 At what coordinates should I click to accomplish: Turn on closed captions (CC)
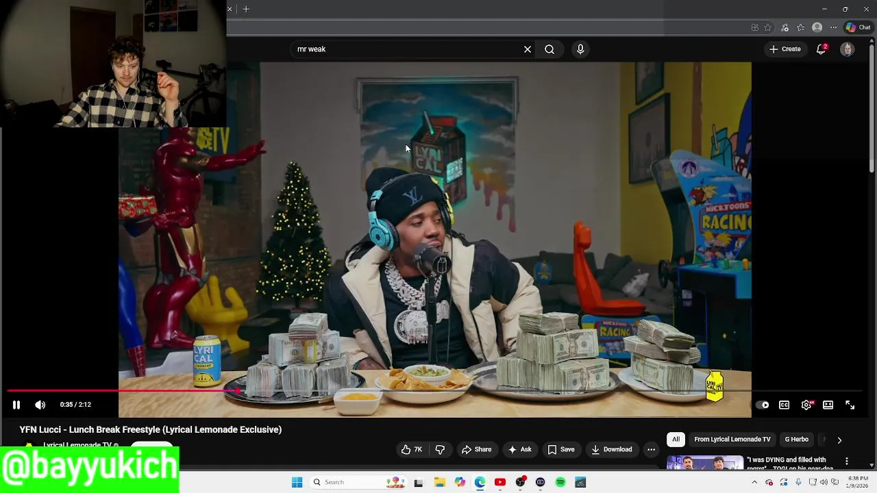coord(784,405)
